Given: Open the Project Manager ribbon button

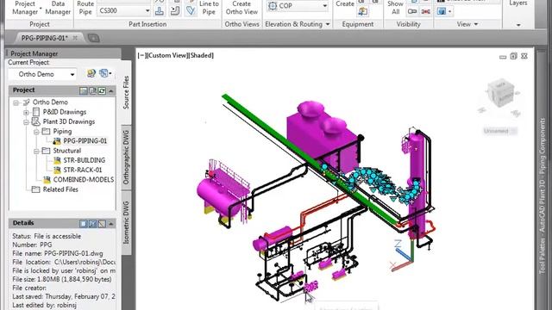Looking at the screenshot, I should [x=25, y=8].
